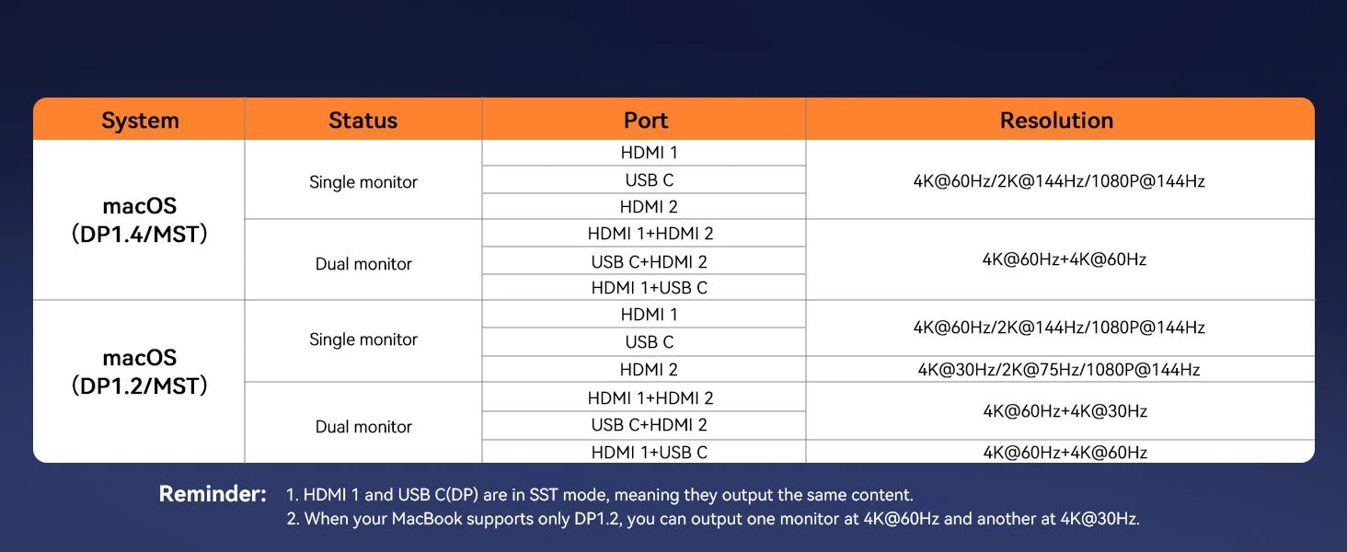Click the Reminder label
This screenshot has height=552, width=1347.
tap(213, 494)
